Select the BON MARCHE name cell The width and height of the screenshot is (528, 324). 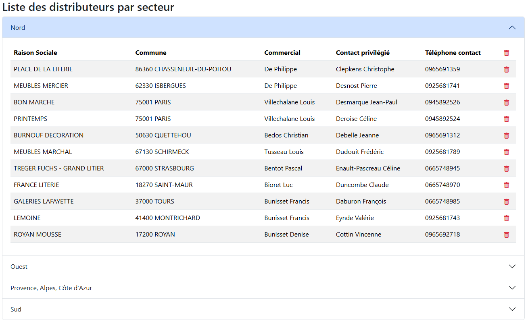click(34, 102)
